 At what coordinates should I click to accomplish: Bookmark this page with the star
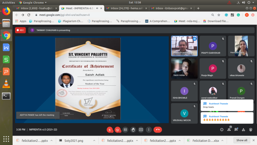(x=219, y=15)
